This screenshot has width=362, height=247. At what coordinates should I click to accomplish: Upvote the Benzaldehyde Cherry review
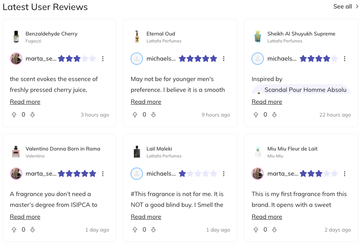point(14,115)
